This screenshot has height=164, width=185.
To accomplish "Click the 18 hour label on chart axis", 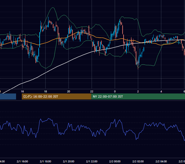I will [x=45, y=91].
